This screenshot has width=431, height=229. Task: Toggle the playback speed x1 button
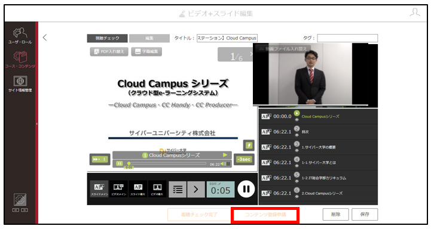point(100,159)
